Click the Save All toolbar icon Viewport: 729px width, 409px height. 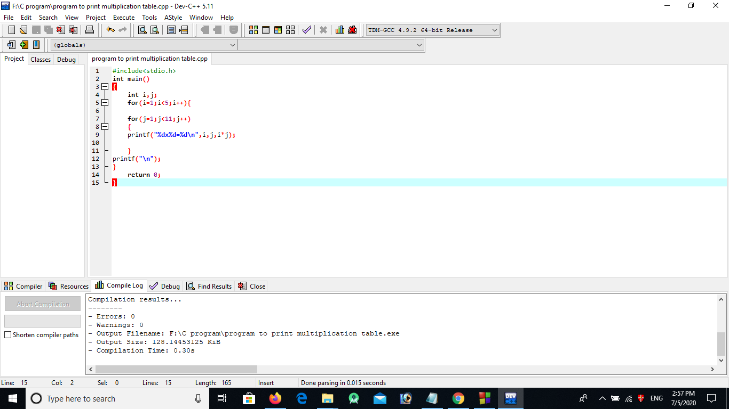coord(49,30)
